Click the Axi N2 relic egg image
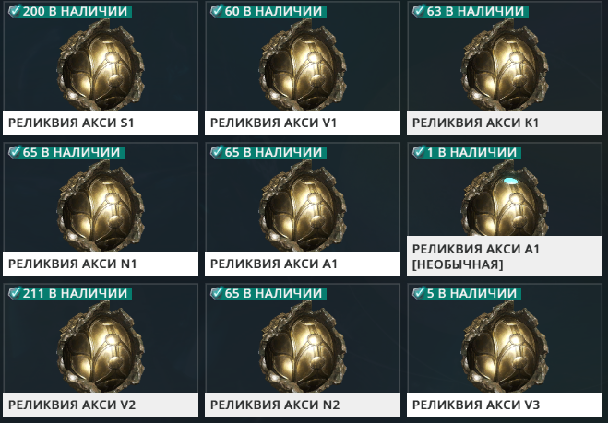608x423 pixels. click(x=303, y=347)
